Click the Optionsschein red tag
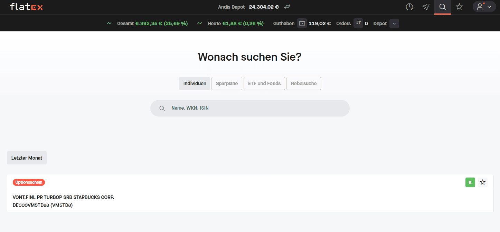 click(x=29, y=182)
